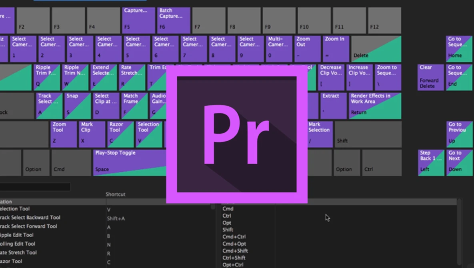Select the unassigned F10 key
This screenshot has height=268, width=474.
pyautogui.click(x=314, y=20)
